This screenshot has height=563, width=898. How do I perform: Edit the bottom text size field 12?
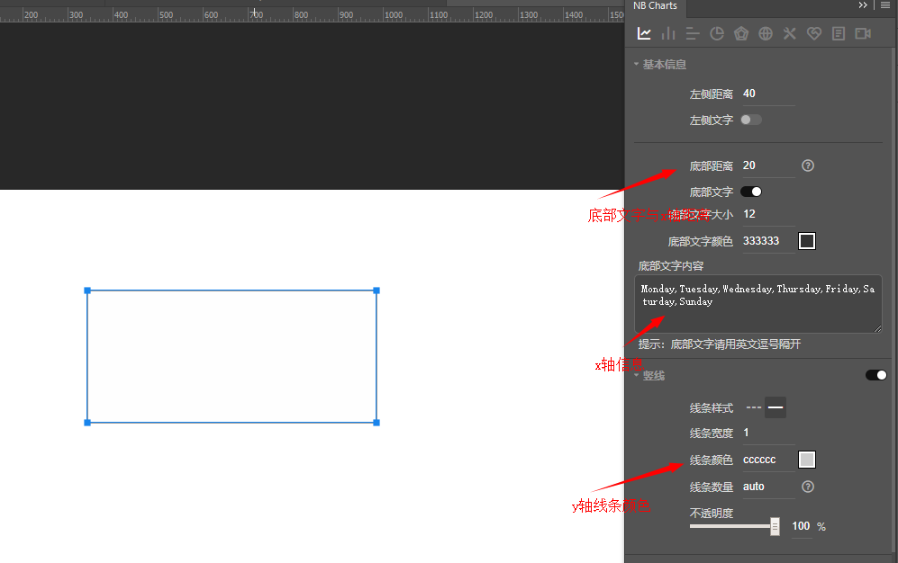tap(768, 214)
